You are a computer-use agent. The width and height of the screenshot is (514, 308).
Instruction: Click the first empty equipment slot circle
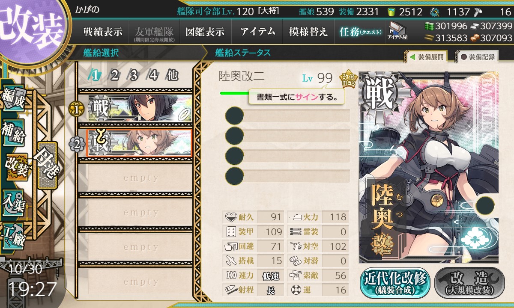click(234, 115)
